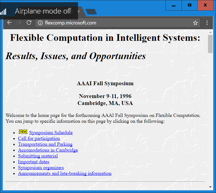Click the 'Airplane mode off' notification overlay

pyautogui.click(x=39, y=11)
